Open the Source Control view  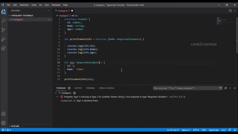click(3, 30)
